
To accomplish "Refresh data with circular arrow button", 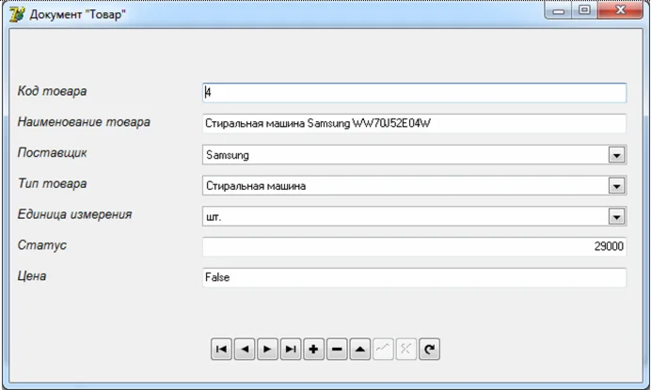I will [429, 350].
